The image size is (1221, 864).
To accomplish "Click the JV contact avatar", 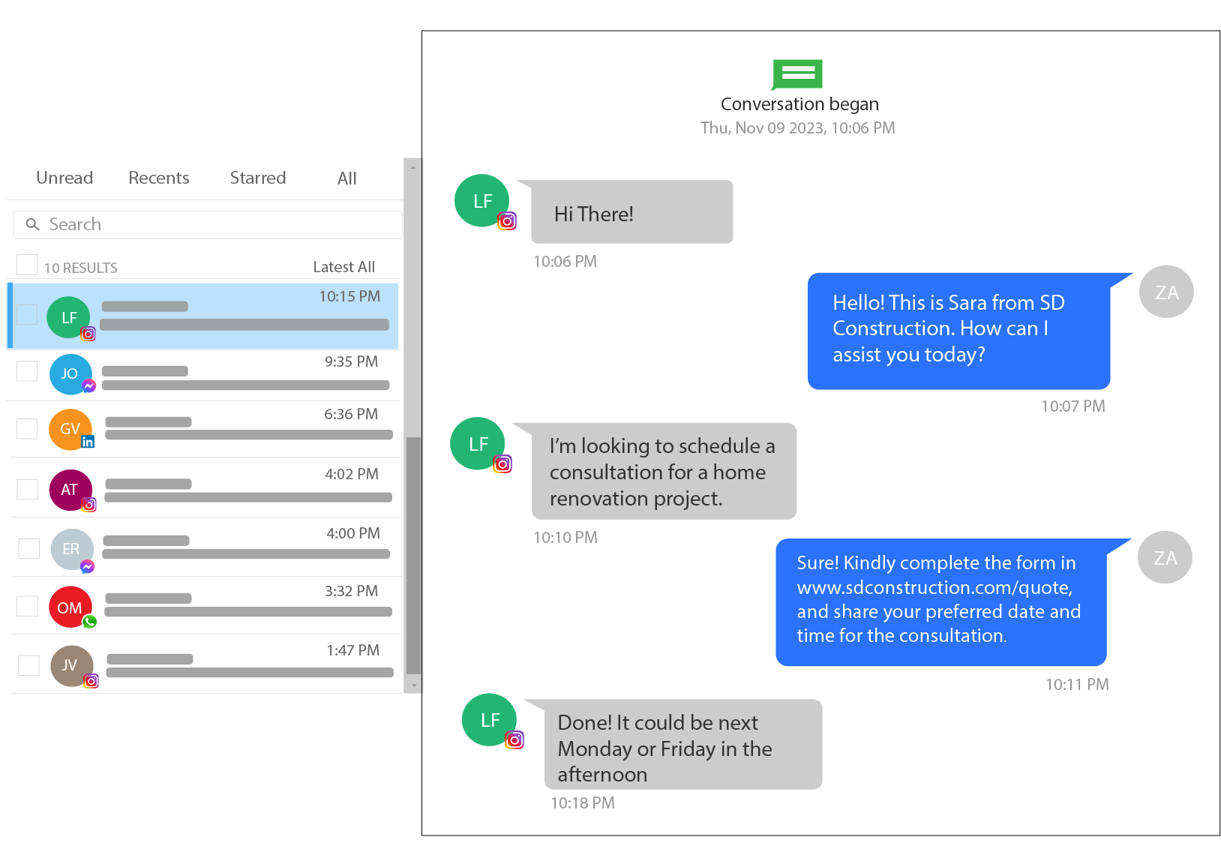I will click(x=71, y=665).
